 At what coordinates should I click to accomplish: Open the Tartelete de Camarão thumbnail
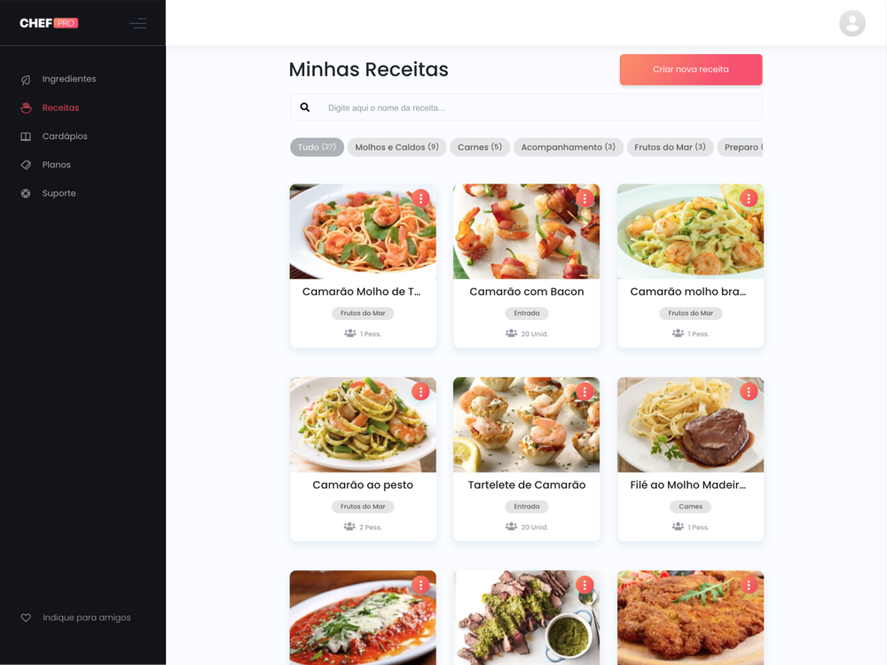[x=526, y=425]
